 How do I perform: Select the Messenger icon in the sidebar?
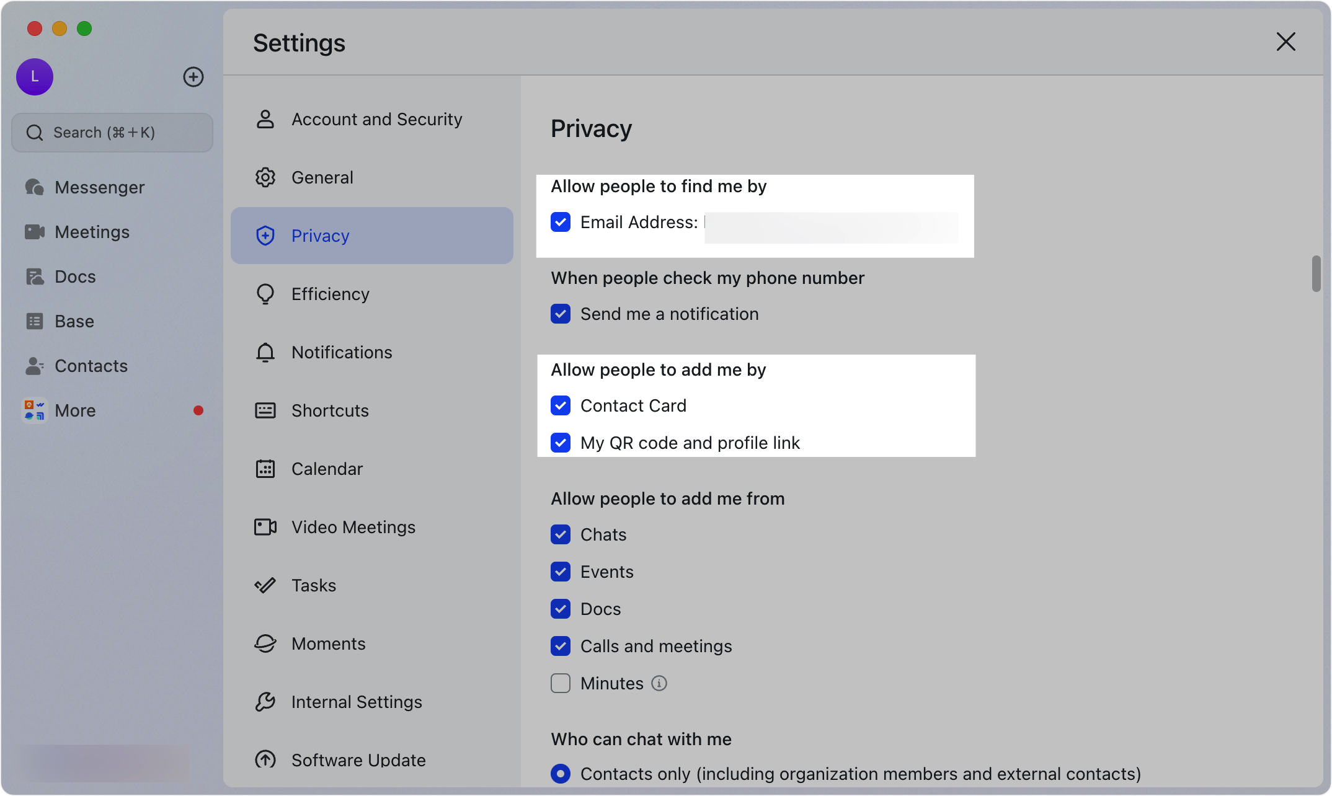34,187
